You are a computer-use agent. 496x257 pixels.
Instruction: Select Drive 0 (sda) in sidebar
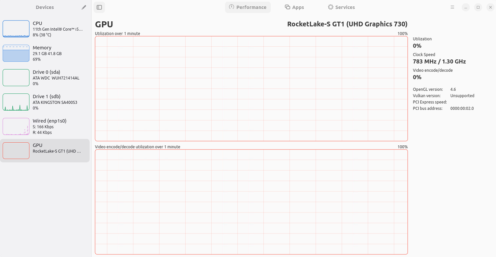click(x=45, y=78)
